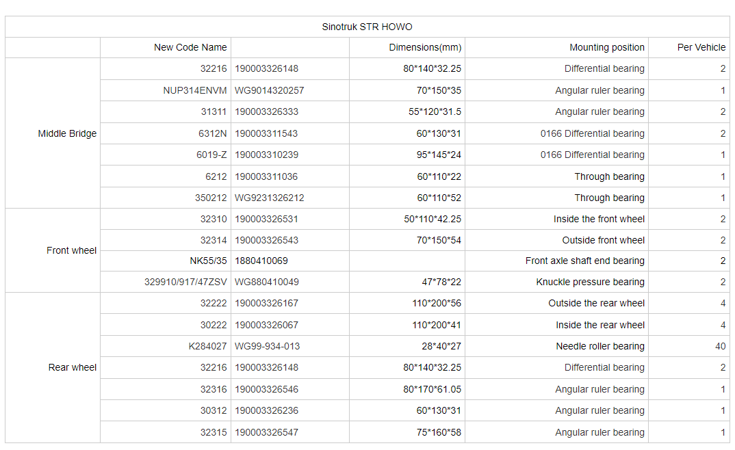Image resolution: width=735 pixels, height=450 pixels.
Task: Click 'Inside the rear wheel' cell
Action: (600, 325)
